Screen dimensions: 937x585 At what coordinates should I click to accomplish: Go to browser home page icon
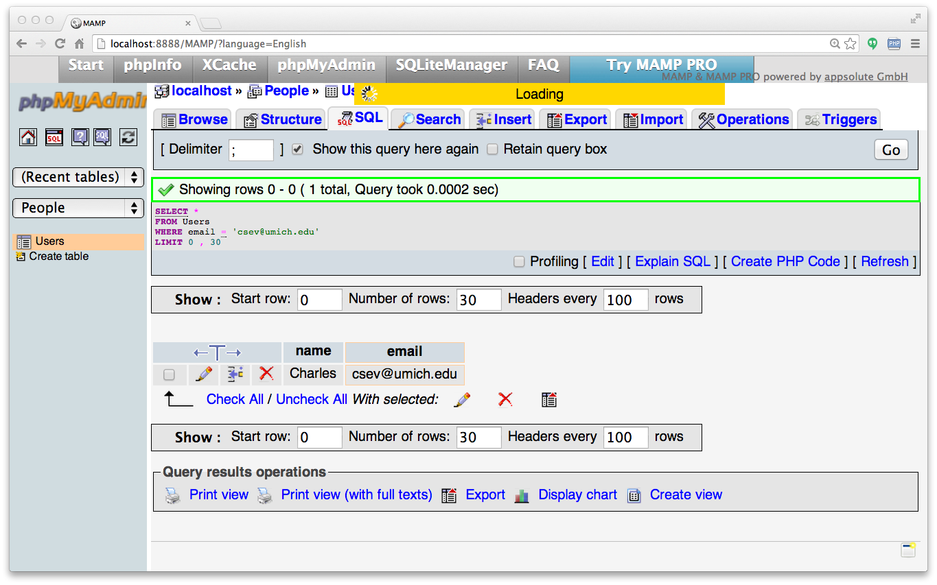(x=80, y=44)
